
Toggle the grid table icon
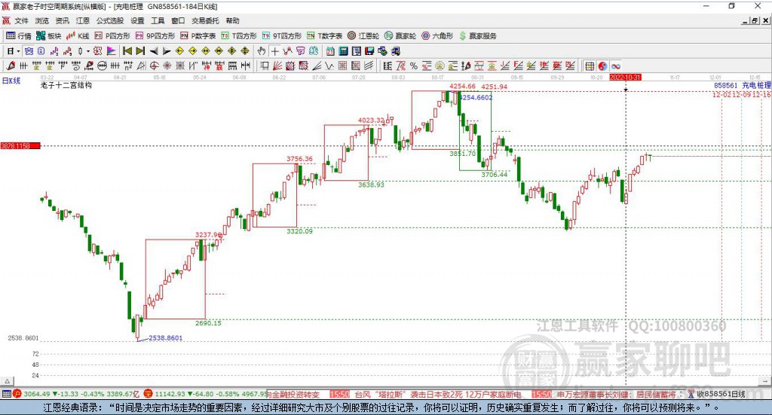point(590,66)
